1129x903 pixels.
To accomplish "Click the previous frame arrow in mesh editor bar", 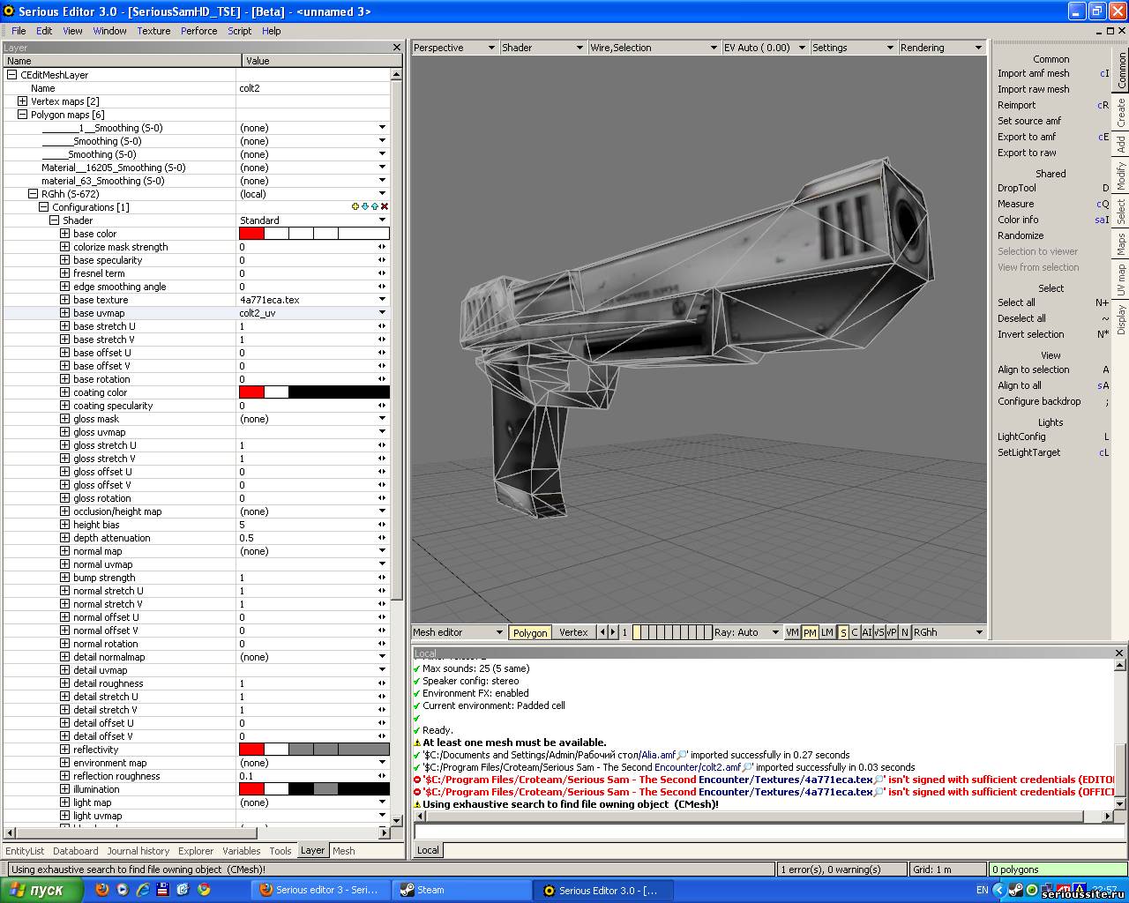I will [x=602, y=632].
